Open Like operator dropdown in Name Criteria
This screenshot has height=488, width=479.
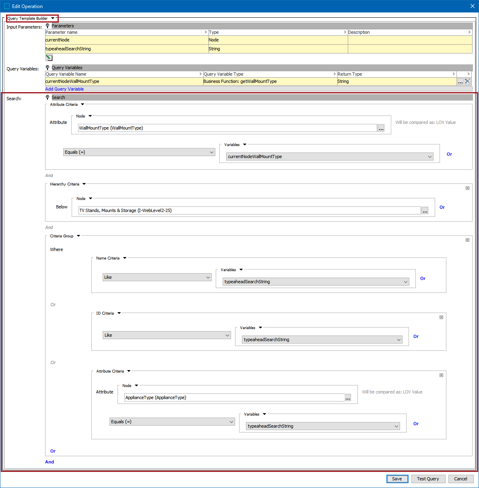157,277
